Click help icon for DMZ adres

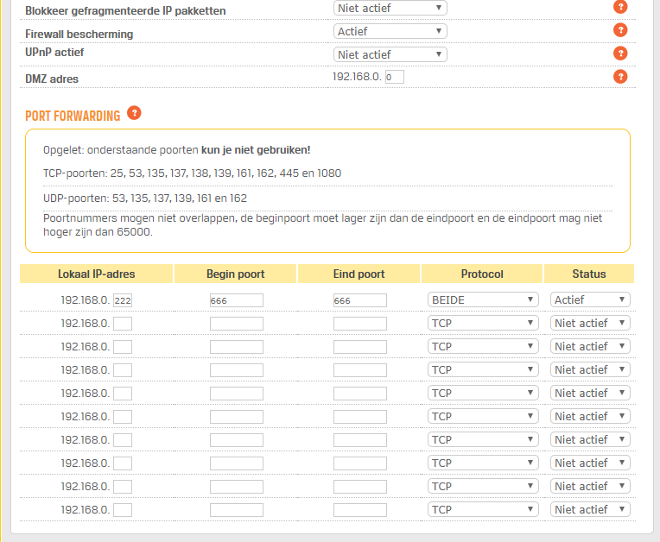[x=619, y=77]
